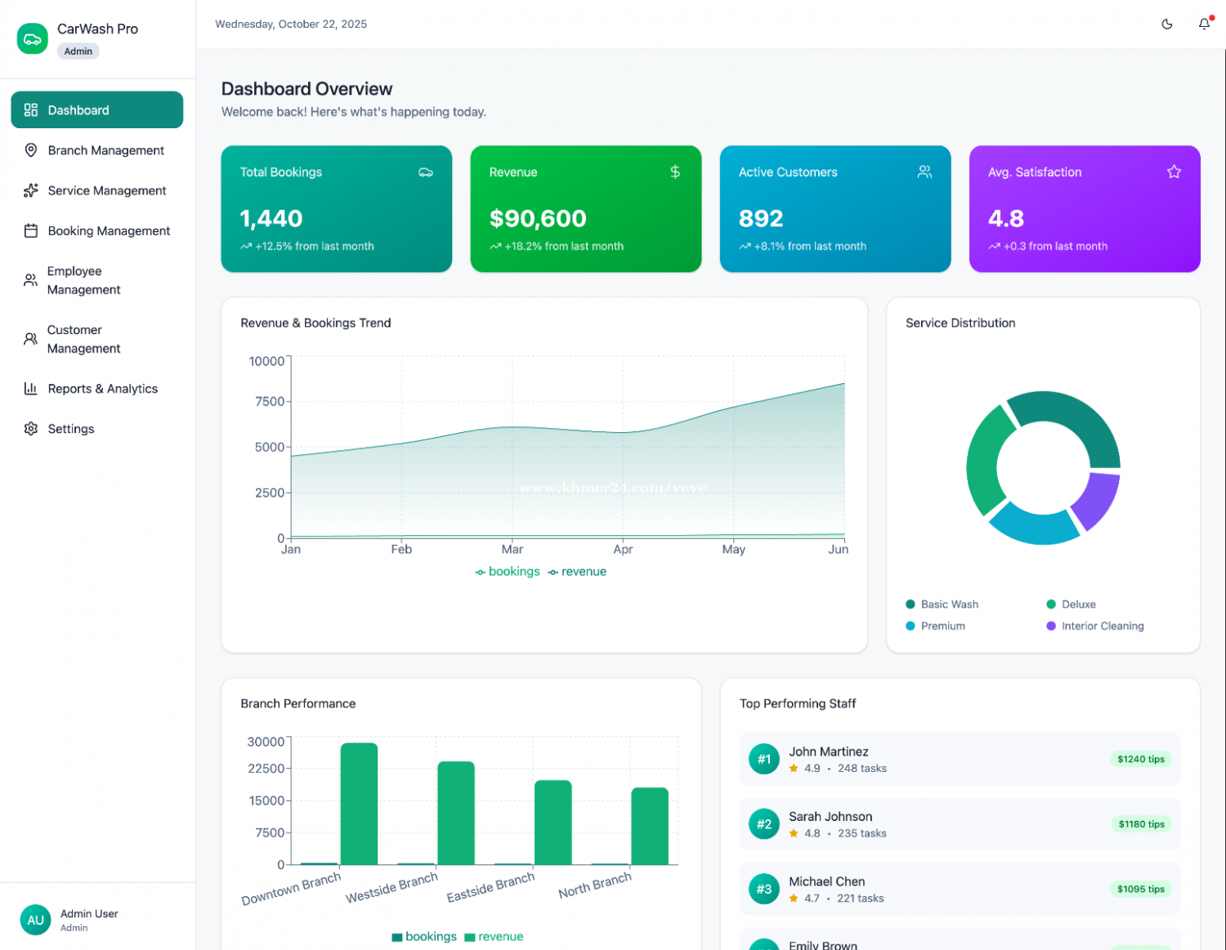This screenshot has width=1226, height=950.
Task: Navigate to Service Management
Action: point(106,191)
